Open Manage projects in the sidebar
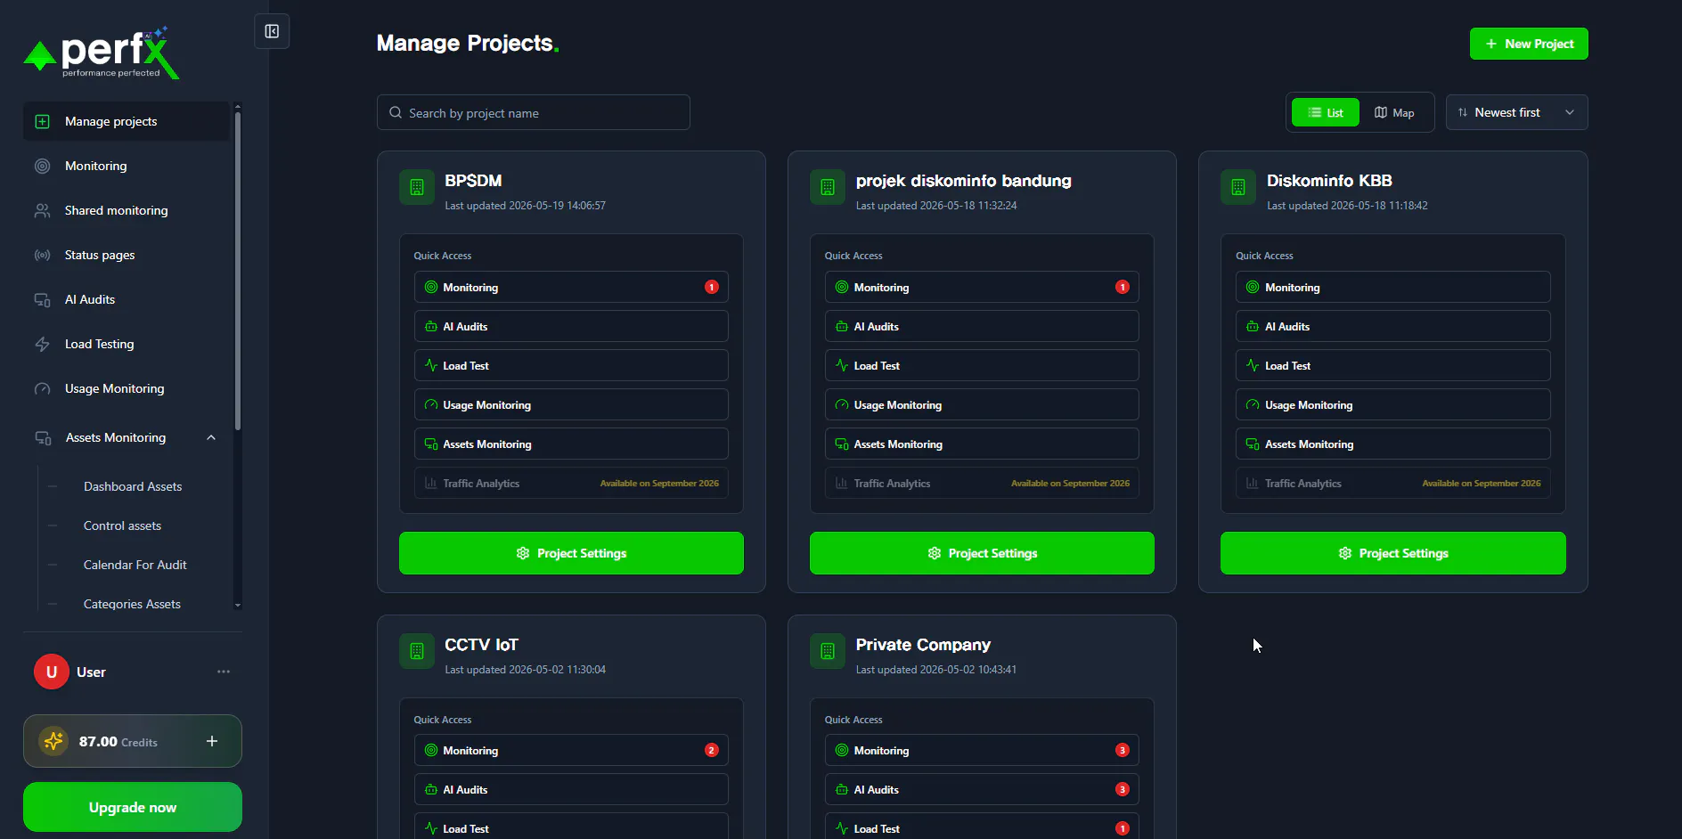The width and height of the screenshot is (1682, 839). click(x=127, y=121)
